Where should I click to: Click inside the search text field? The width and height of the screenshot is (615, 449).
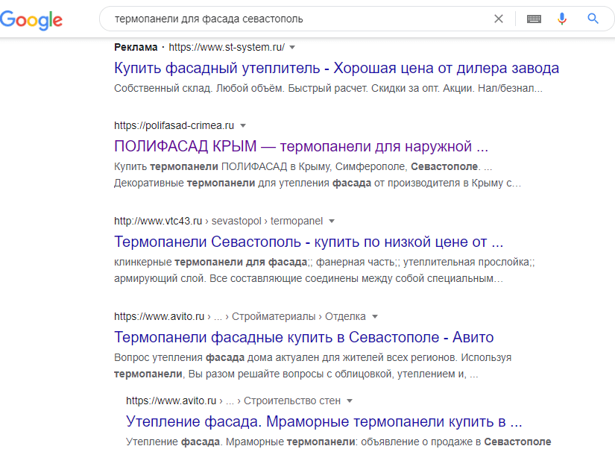click(x=298, y=19)
